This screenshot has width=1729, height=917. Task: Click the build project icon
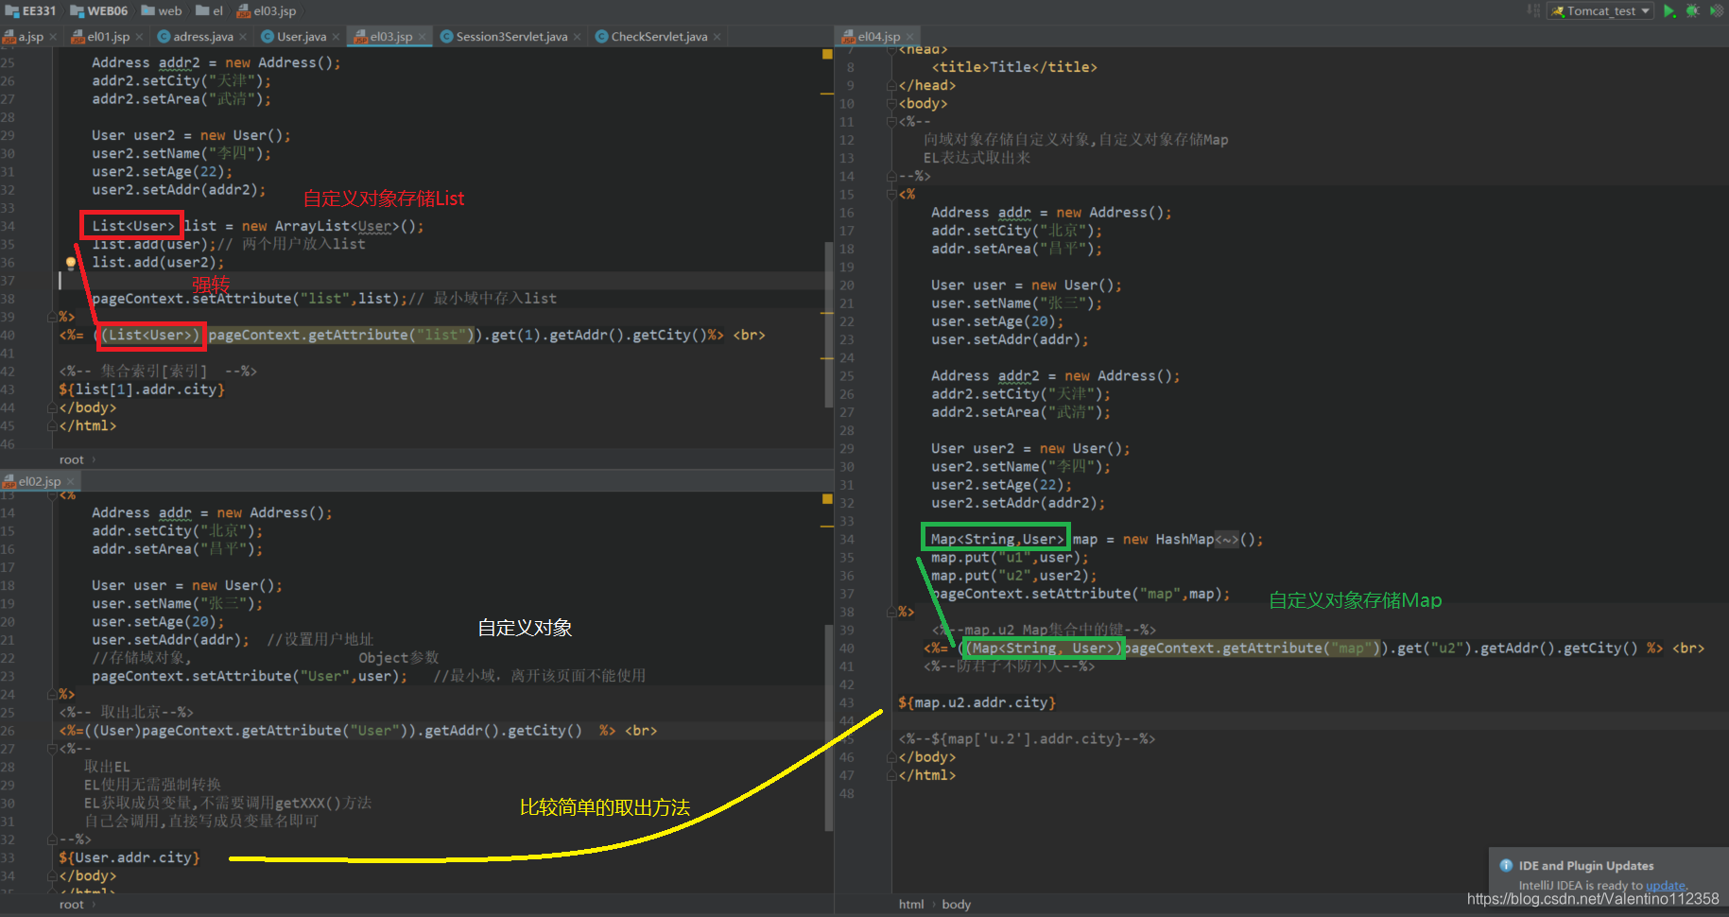click(1533, 10)
